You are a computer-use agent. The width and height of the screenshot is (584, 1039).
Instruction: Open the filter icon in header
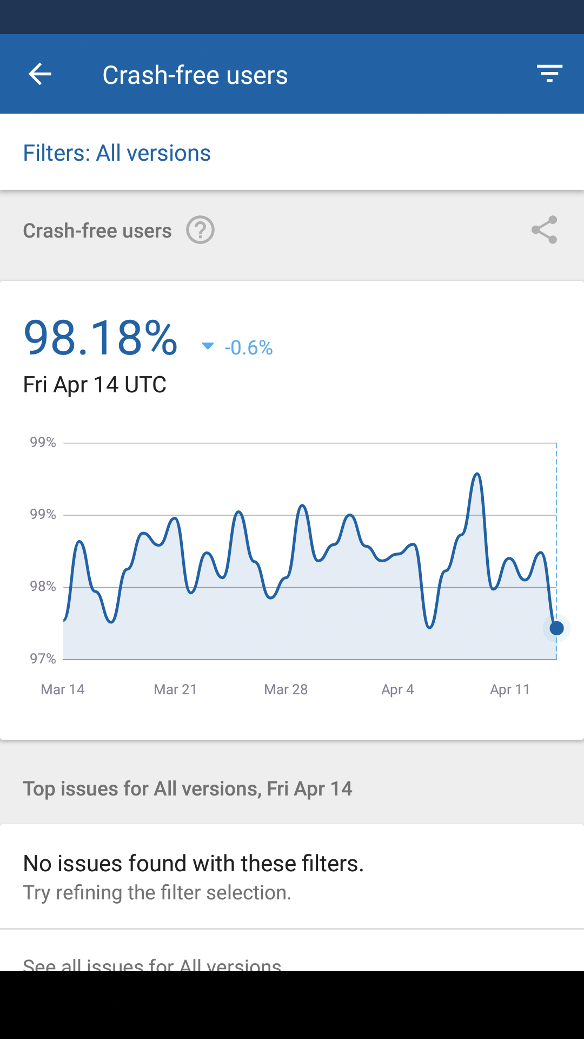pyautogui.click(x=549, y=74)
